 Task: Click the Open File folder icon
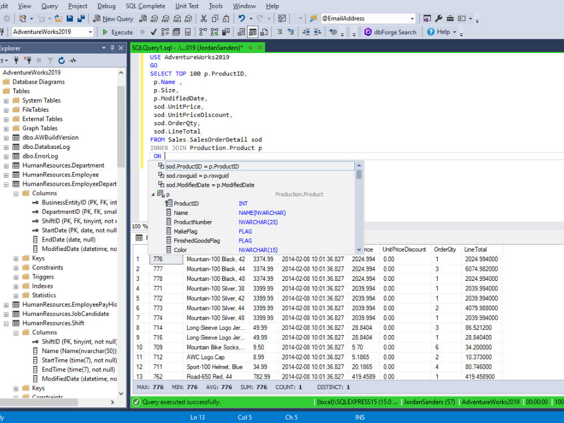point(58,19)
